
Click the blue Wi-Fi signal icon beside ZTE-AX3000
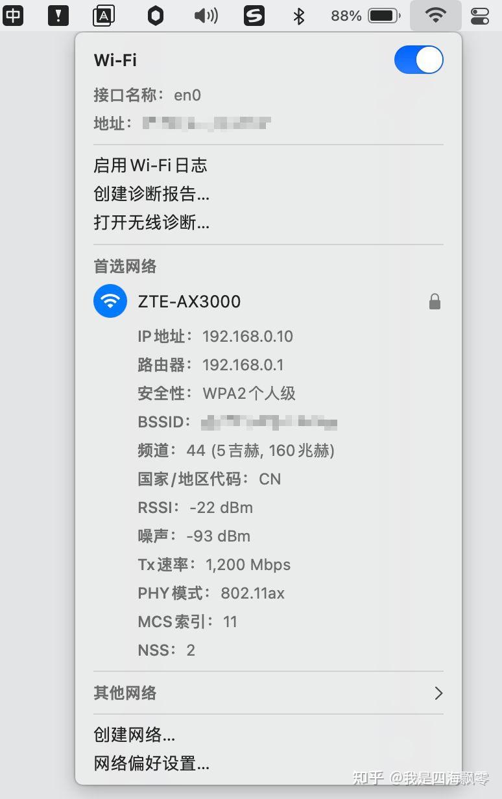pos(110,301)
